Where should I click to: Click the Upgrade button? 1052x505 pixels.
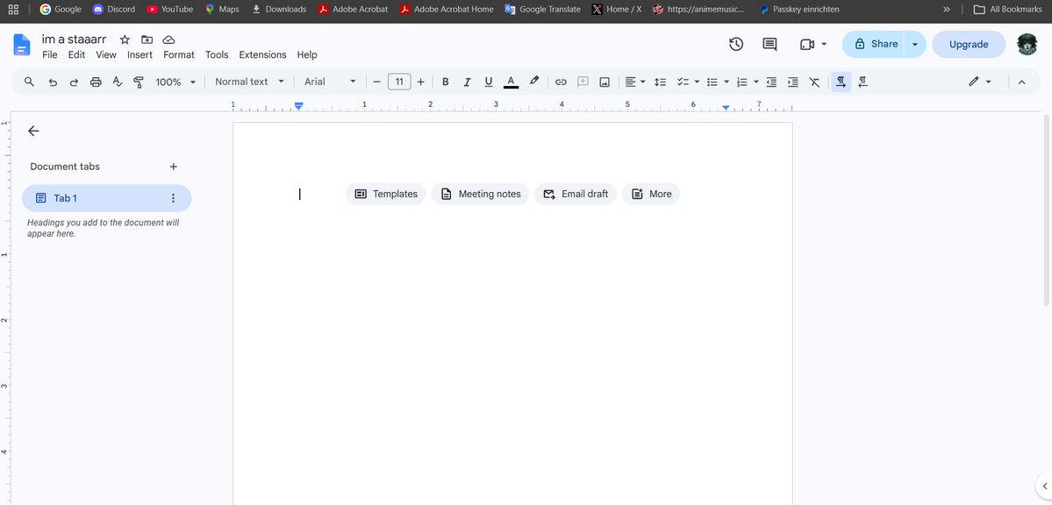pos(969,44)
